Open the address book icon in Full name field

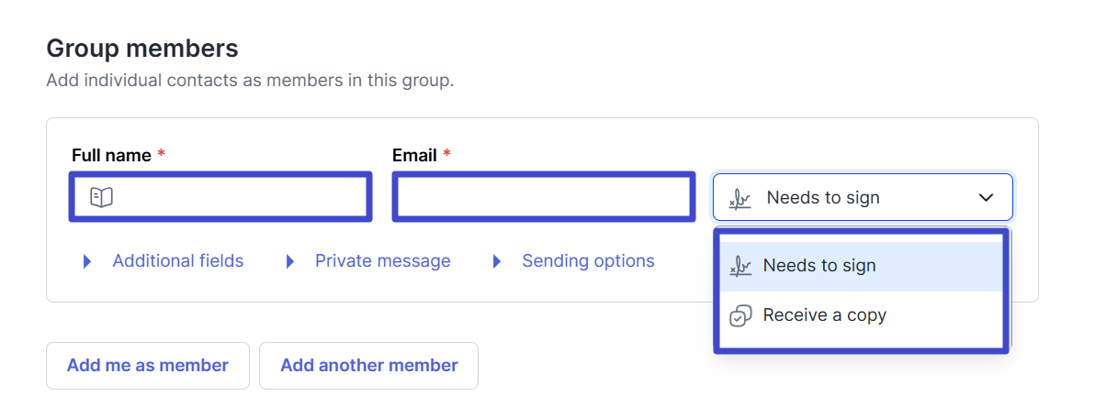(x=101, y=197)
